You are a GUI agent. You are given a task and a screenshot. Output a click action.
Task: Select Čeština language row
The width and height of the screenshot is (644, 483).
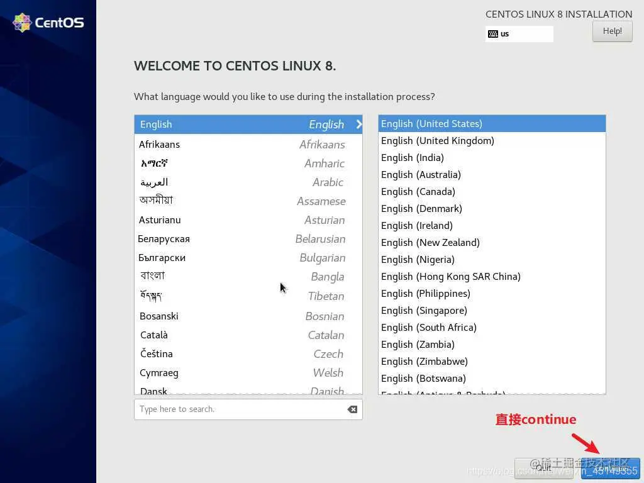248,354
